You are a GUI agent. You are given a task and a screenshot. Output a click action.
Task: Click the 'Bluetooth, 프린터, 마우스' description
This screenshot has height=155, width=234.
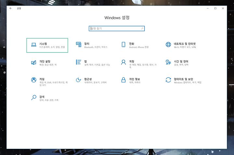click(x=96, y=47)
